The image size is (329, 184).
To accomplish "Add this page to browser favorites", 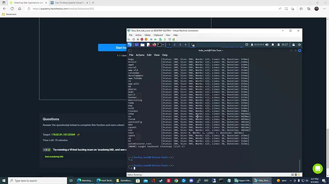I will (292, 9).
